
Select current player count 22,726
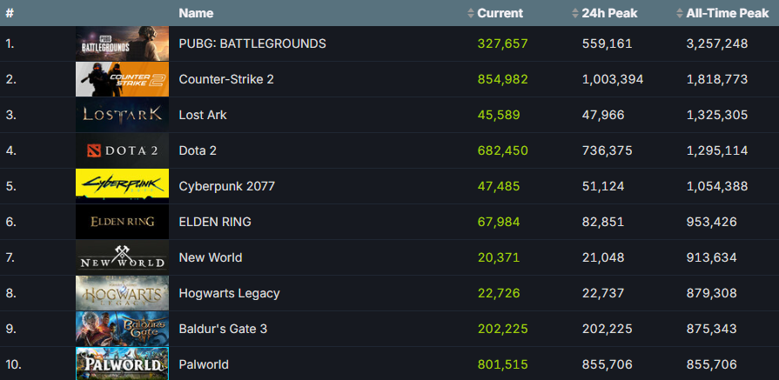499,294
